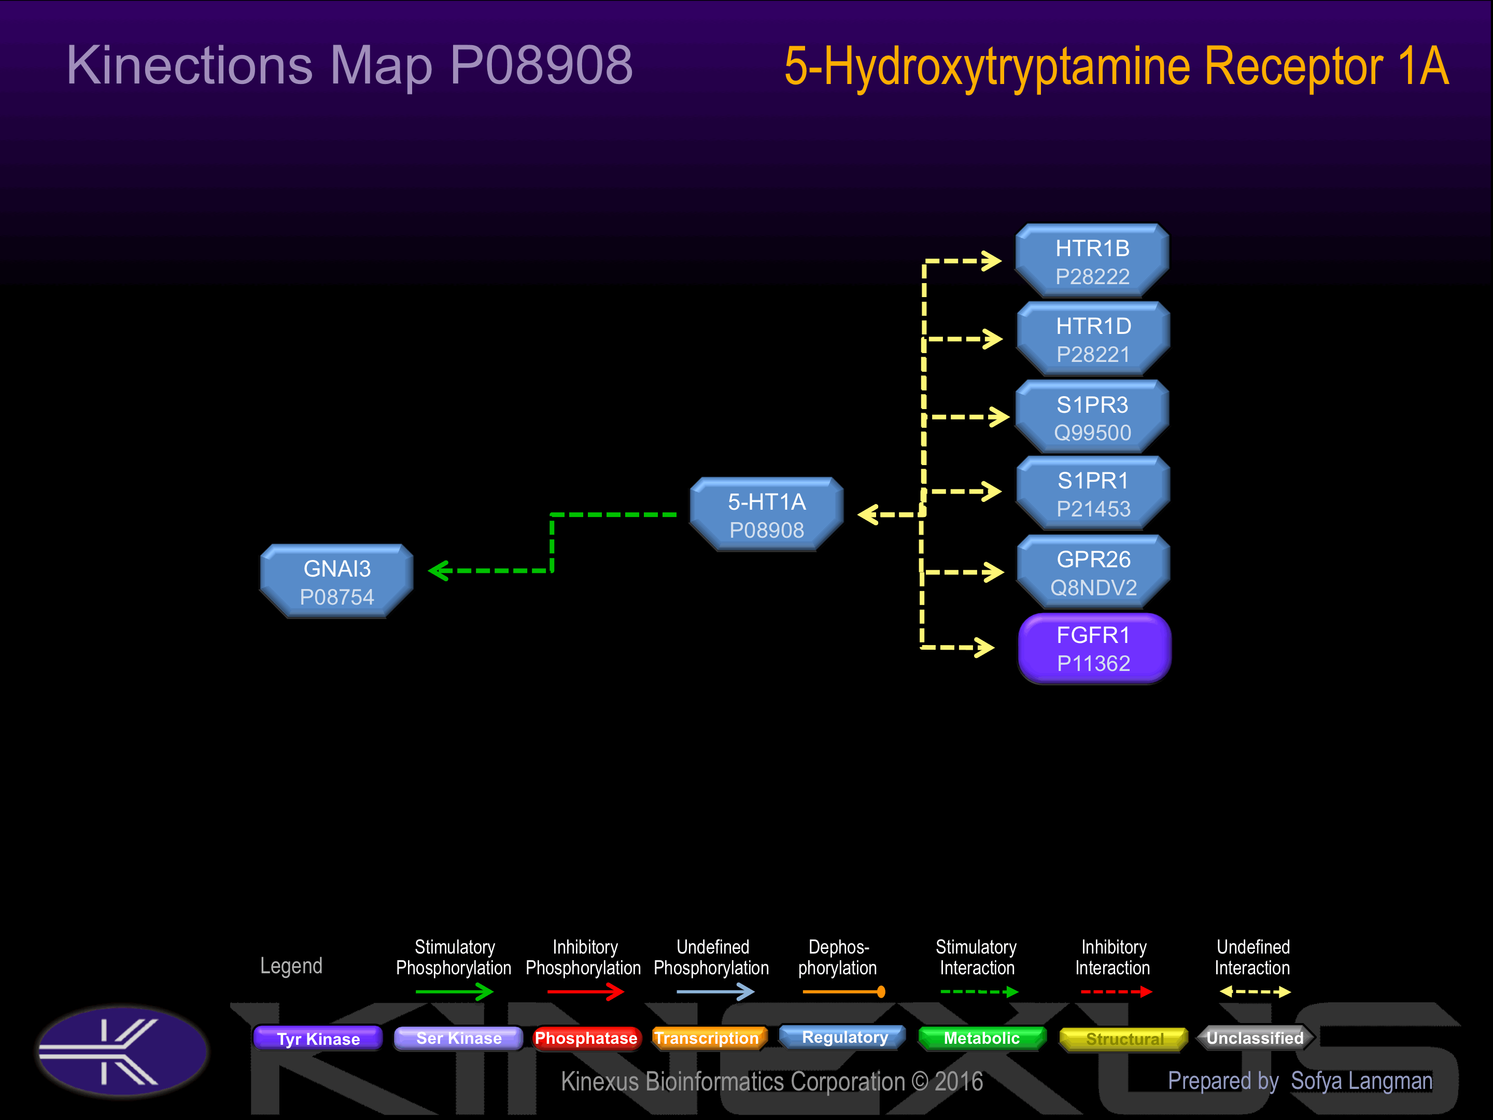This screenshot has height=1120, width=1493.
Task: Select the GNAI3 P08754 node
Action: [x=337, y=582]
